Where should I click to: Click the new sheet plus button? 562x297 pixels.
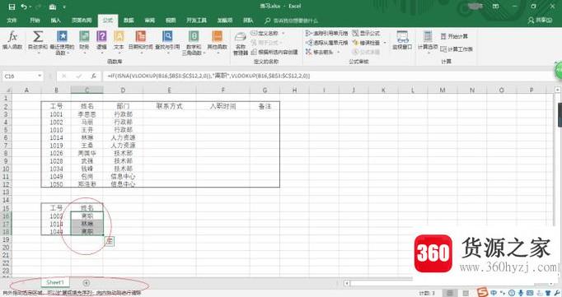tap(86, 283)
